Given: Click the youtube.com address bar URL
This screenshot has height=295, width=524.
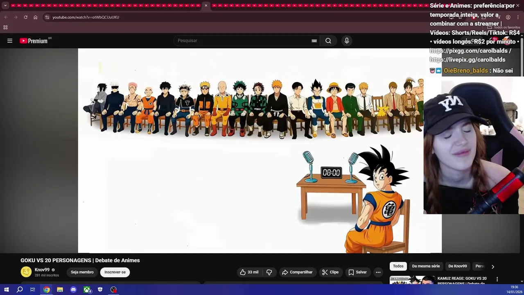Looking at the screenshot, I should point(86,17).
